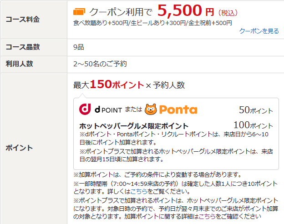Click the Ponta raccoon mascot icon
The height and width of the screenshot is (224, 284).
tap(151, 110)
